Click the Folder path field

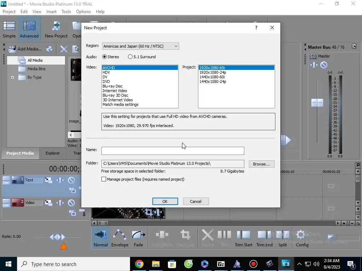[x=173, y=164]
